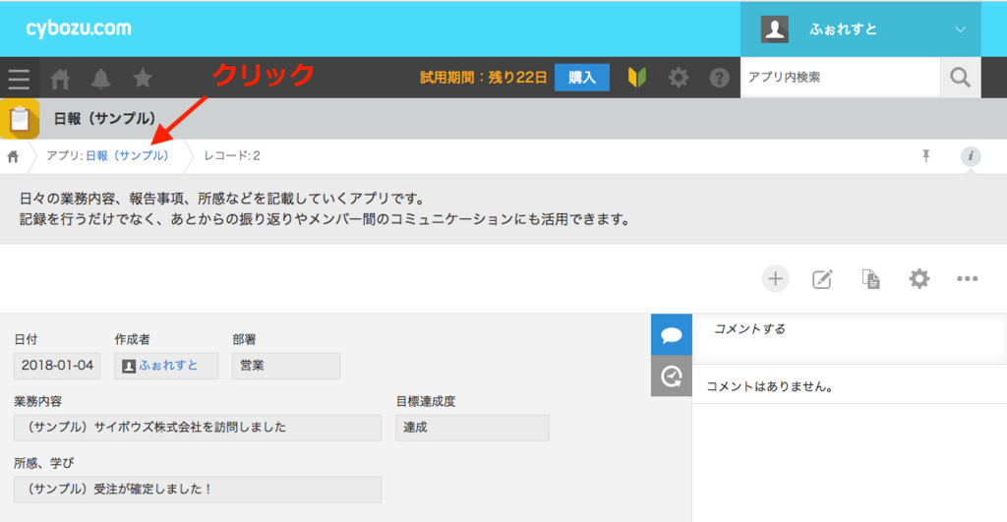Viewport: 1007px width, 522px height.
Task: Click the 日報（サンプル） app title
Action: 104,119
